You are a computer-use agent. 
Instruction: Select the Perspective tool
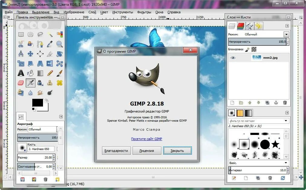(40, 64)
